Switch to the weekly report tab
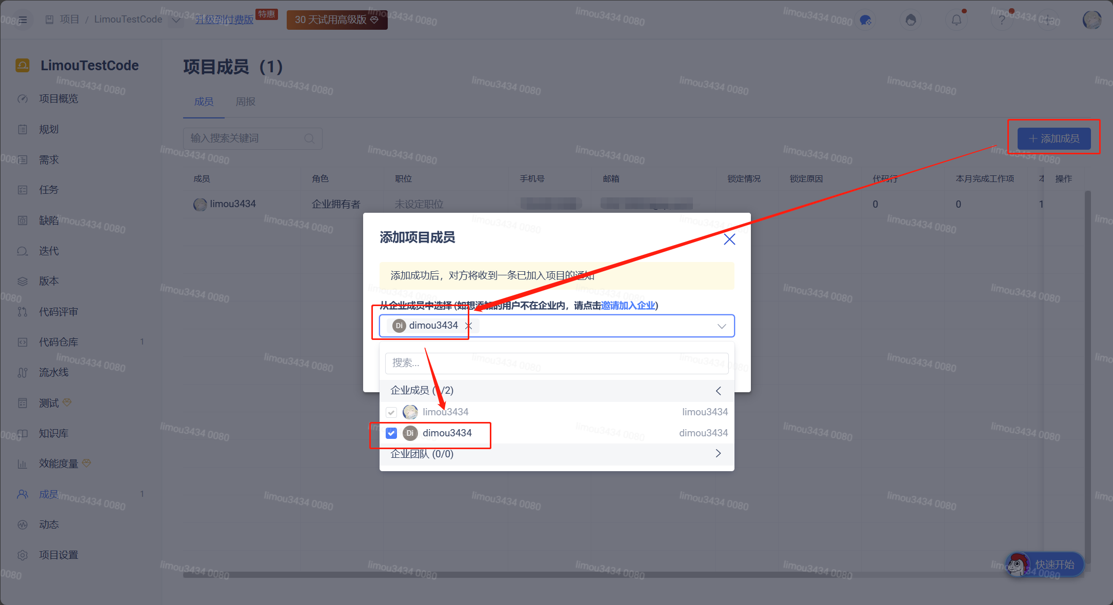The width and height of the screenshot is (1113, 605). [x=245, y=102]
